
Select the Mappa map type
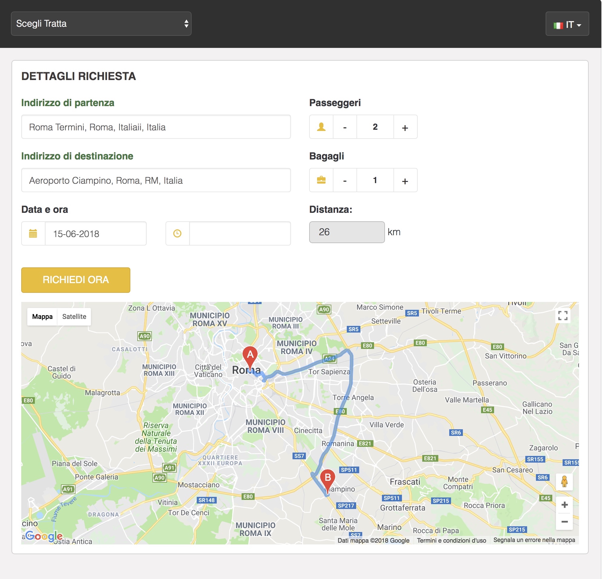point(42,317)
